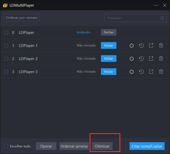Select the LDPlayer-2 name
This screenshot has height=154, width=170.
point(28,59)
